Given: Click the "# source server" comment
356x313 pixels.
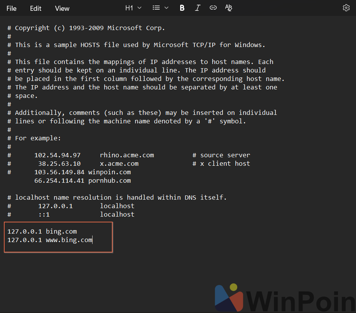Looking at the screenshot, I should coord(221,155).
